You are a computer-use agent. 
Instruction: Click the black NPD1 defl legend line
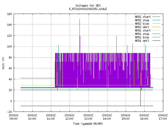pos(156,41)
